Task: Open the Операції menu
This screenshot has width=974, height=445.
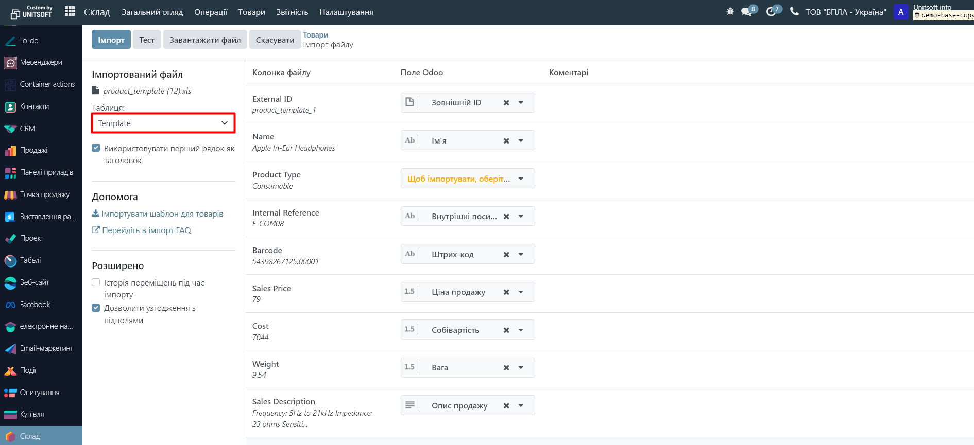Action: tap(210, 12)
